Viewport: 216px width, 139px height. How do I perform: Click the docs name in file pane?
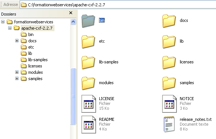pyautogui.click(x=184, y=20)
